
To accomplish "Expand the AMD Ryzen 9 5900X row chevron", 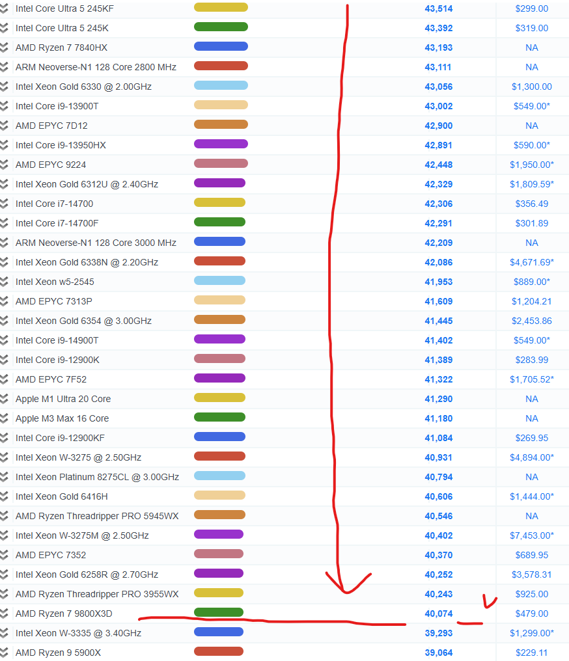I will pos(4,653).
